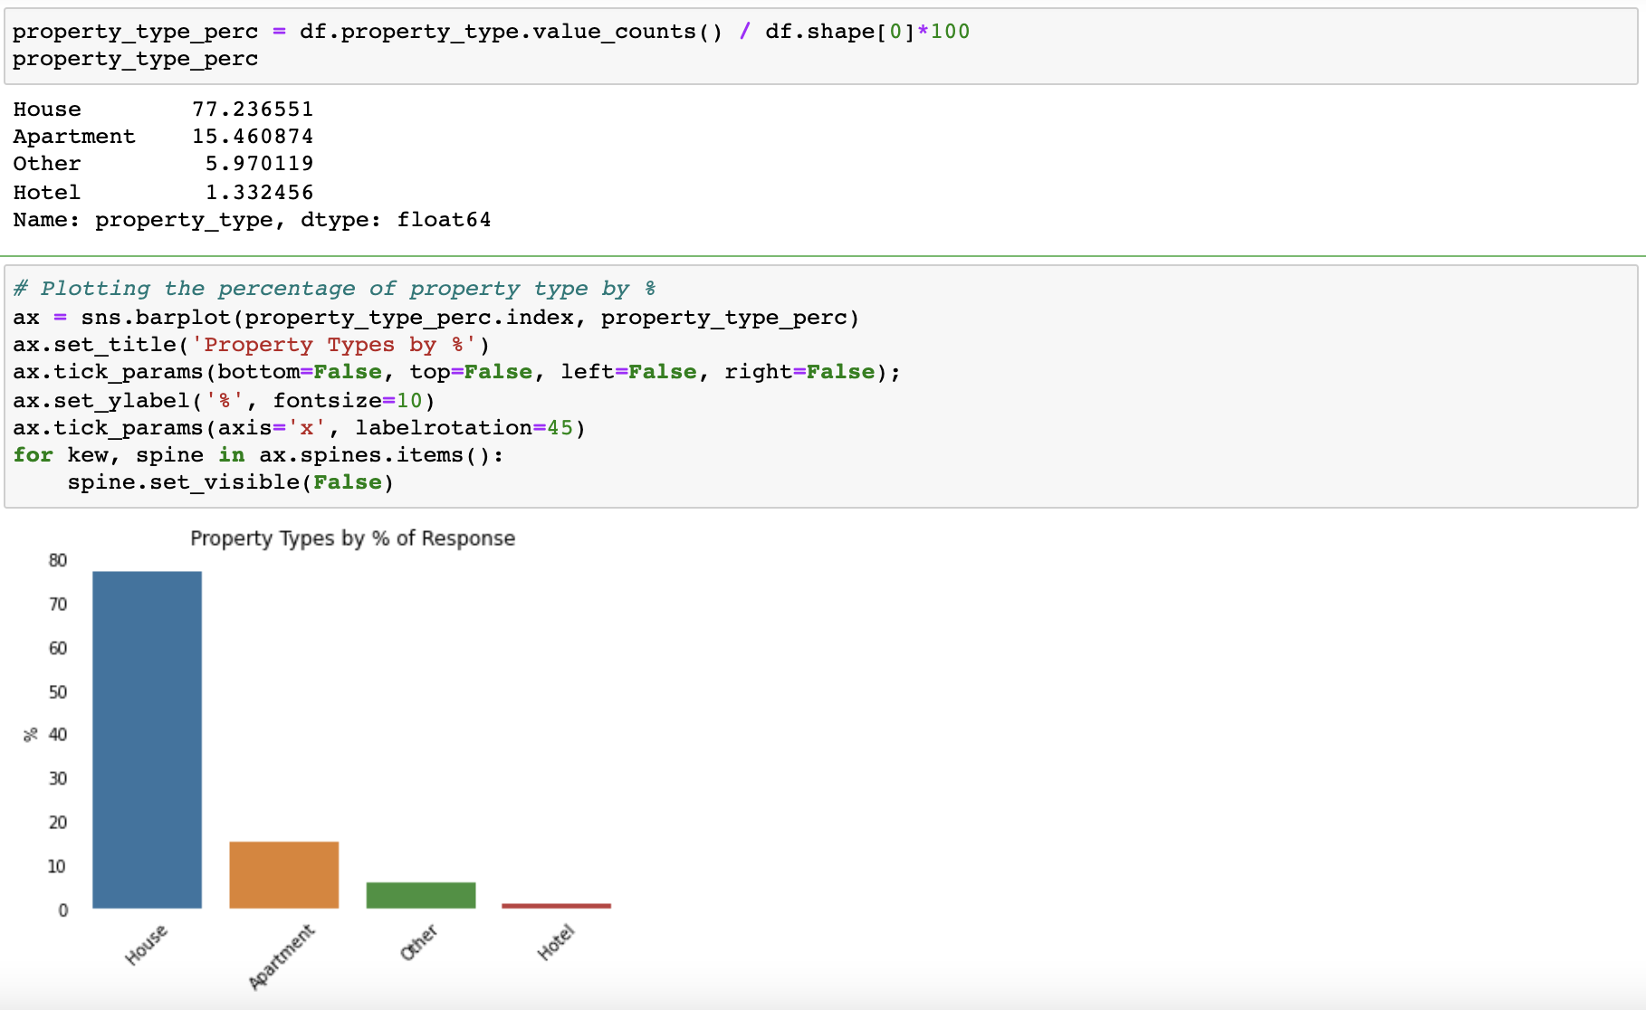Click the output value 77.236551
1646x1010 pixels.
tap(253, 110)
